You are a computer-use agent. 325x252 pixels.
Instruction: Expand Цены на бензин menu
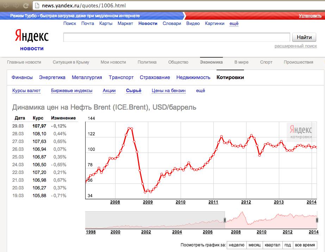[x=169, y=91]
